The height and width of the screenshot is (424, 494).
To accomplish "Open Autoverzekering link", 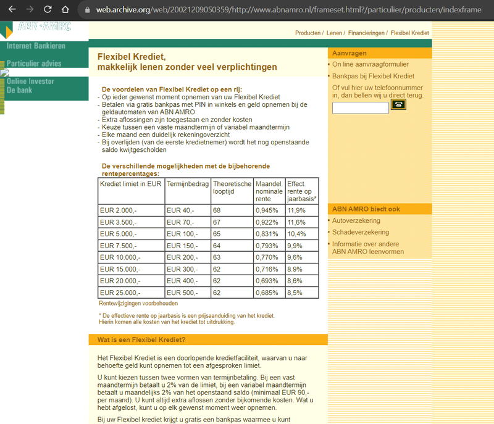I will (356, 221).
